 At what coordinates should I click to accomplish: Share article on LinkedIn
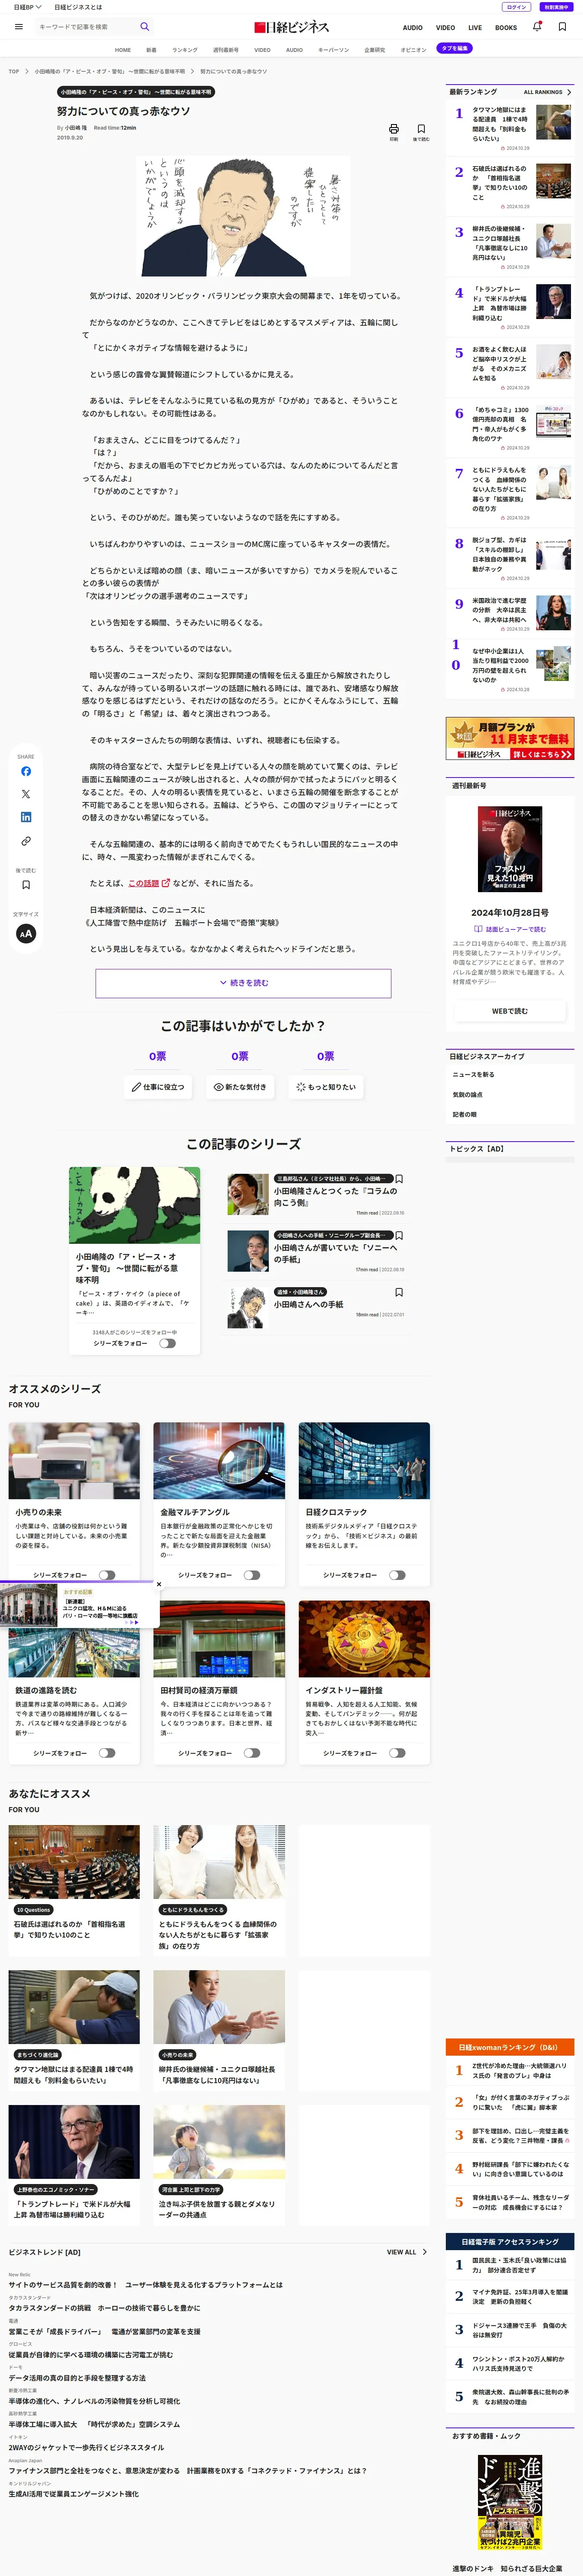(26, 817)
